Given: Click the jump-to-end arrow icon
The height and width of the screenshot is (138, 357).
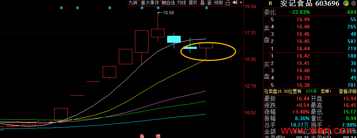Looking at the screenshot, I should [x=235, y=3].
